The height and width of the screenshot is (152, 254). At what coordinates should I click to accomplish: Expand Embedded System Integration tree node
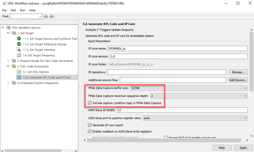(x=8, y=83)
